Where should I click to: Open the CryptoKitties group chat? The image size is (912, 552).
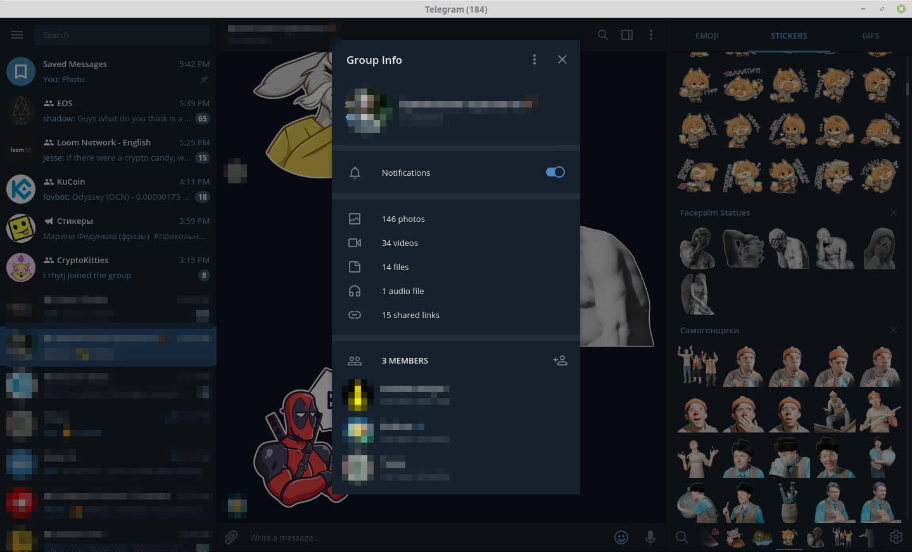coord(108,267)
